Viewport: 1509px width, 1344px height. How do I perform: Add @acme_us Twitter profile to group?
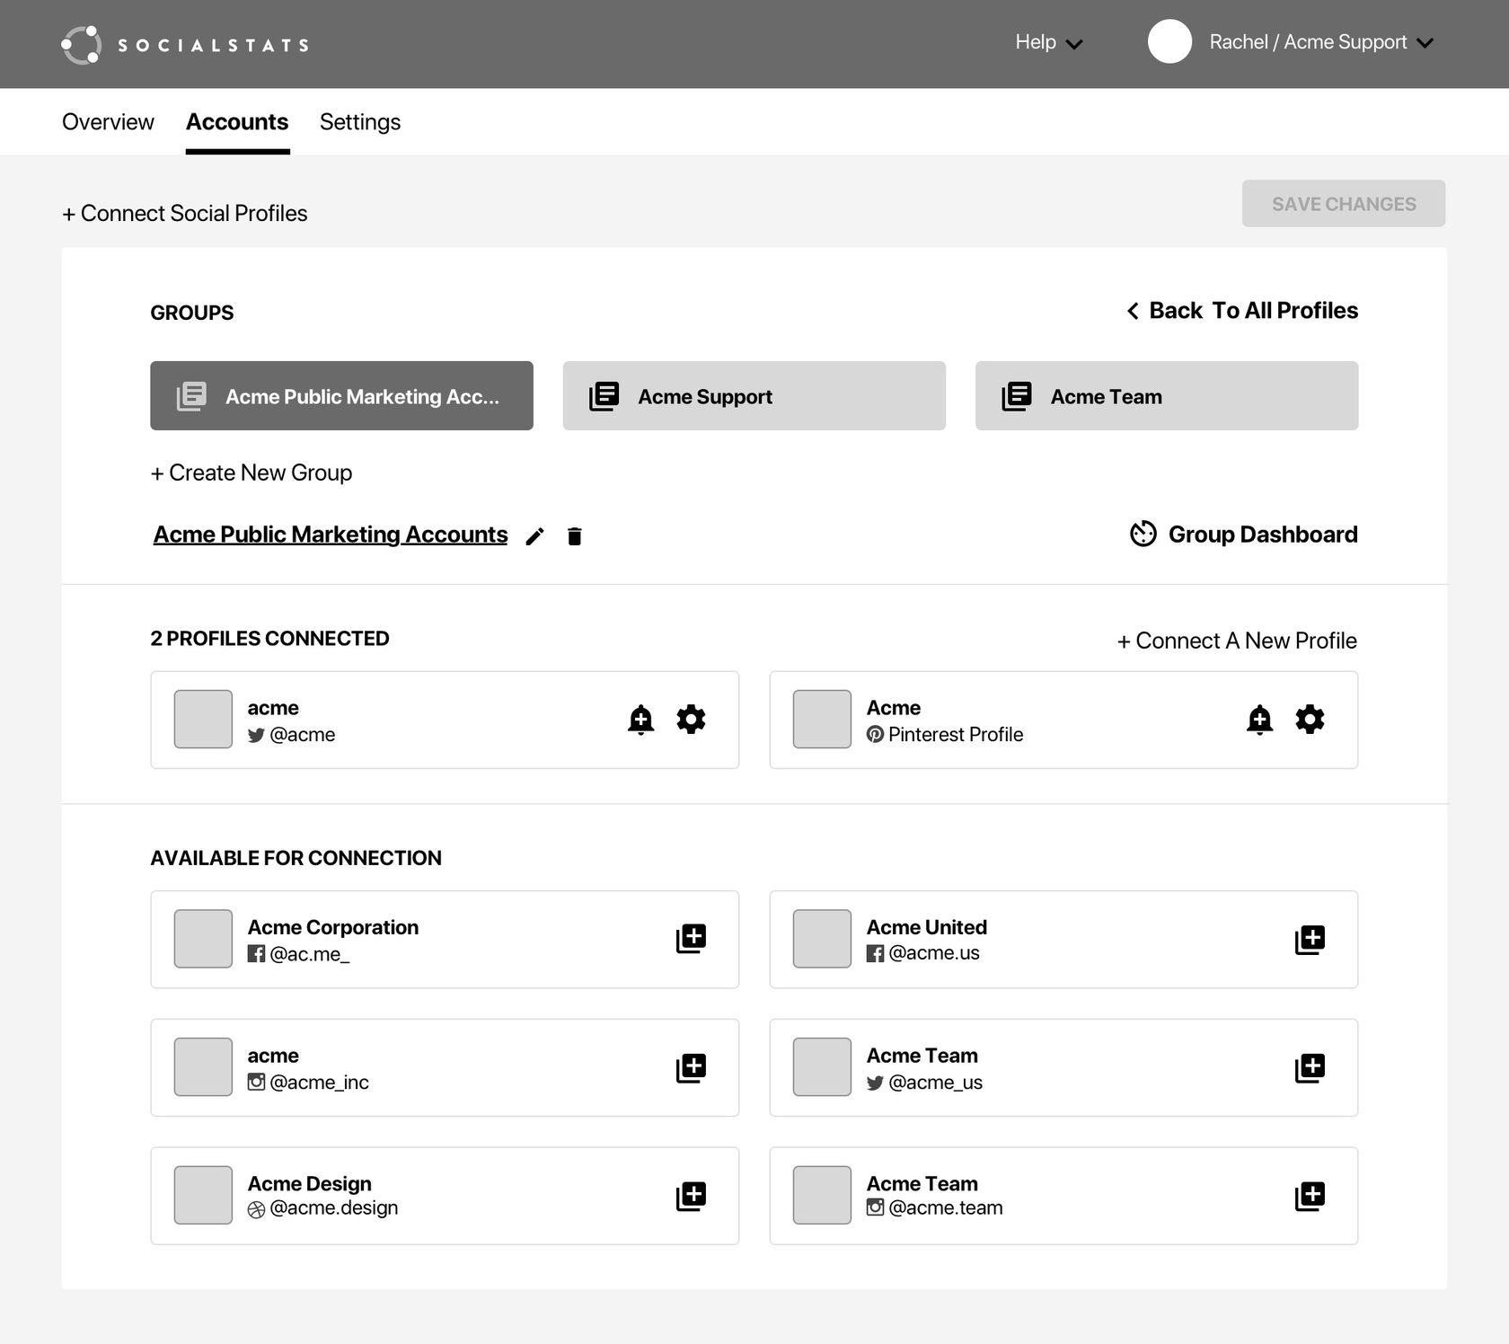click(x=1310, y=1067)
